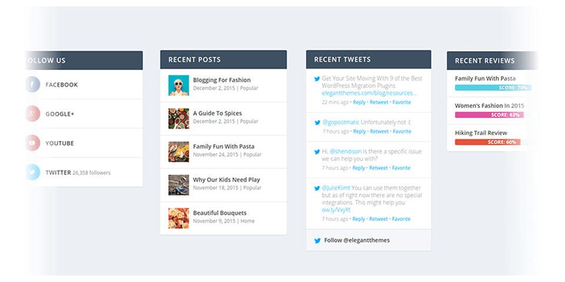565x282 pixels.
Task: Reply to the @gopostmatic tweet
Action: [359, 132]
